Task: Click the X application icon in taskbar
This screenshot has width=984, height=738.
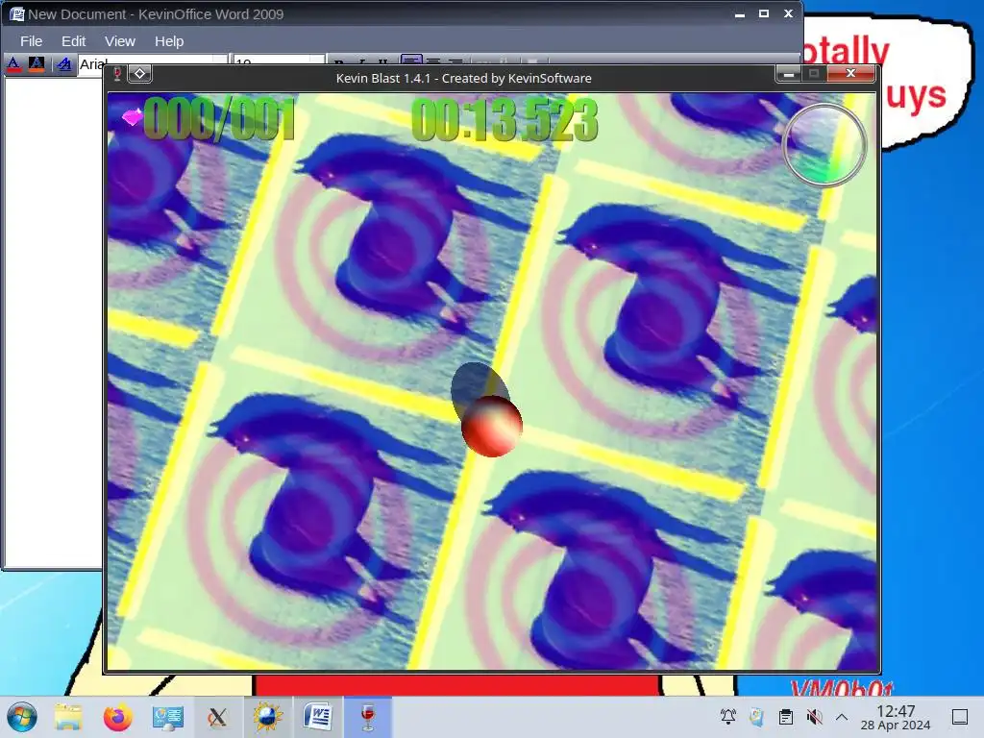Action: 217,717
